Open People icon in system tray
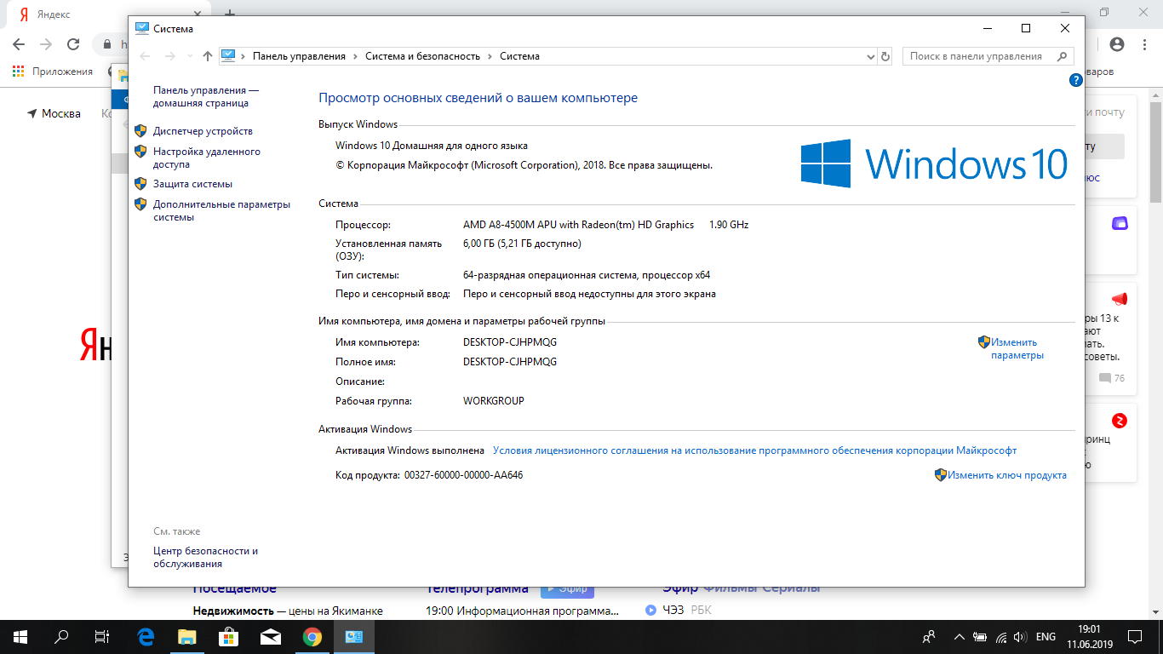1163x654 pixels. coord(929,636)
